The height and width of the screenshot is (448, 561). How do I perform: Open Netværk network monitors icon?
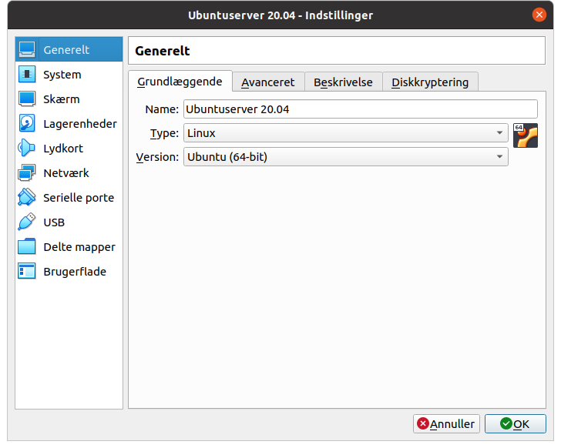point(27,172)
